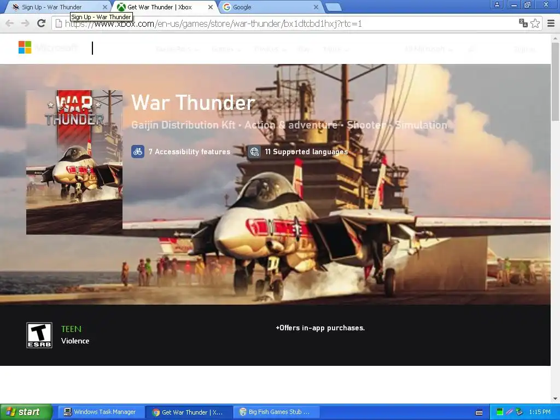Close the Get War Thunder Xbox tab

point(211,7)
